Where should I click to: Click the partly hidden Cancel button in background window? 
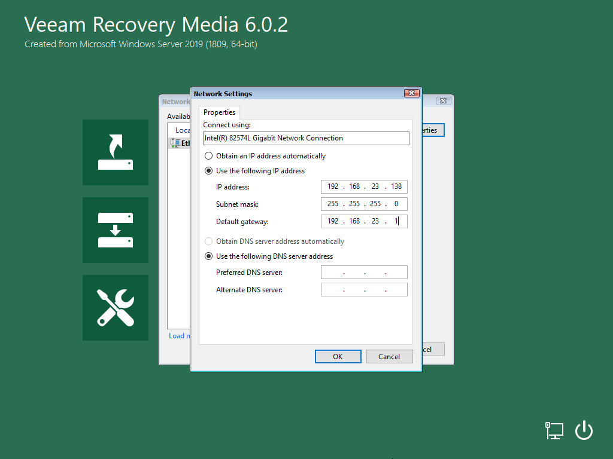point(433,349)
